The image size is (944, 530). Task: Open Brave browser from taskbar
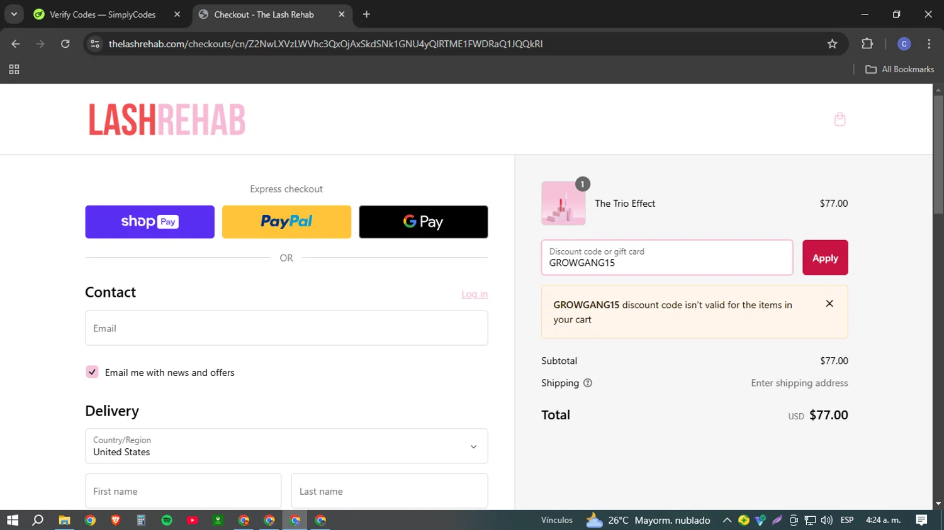(x=116, y=520)
